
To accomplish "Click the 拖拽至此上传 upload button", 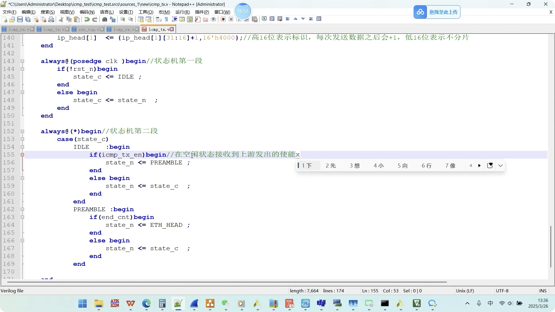I will pyautogui.click(x=437, y=12).
